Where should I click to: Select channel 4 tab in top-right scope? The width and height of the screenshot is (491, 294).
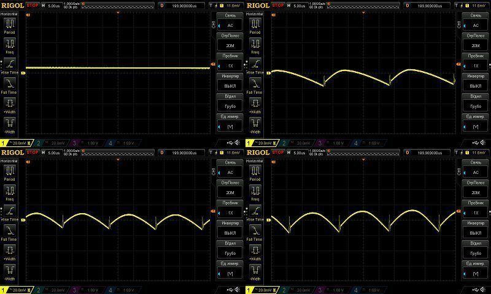[x=369, y=143]
